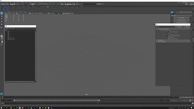Screen dimensions: 194x109
Task: Click the HumanIK logo icon in the panel
Action: 172,13
